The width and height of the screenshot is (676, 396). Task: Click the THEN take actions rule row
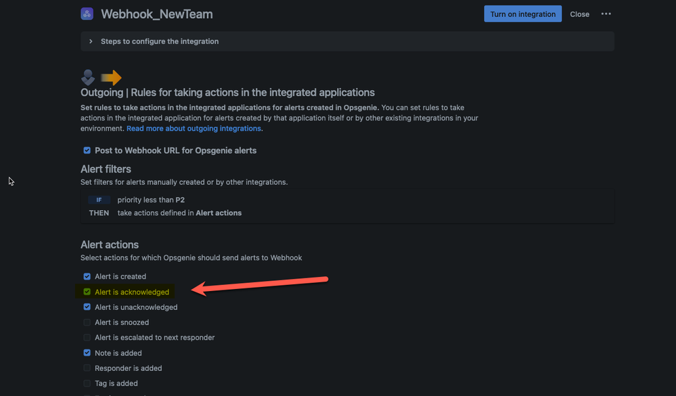[x=165, y=213]
